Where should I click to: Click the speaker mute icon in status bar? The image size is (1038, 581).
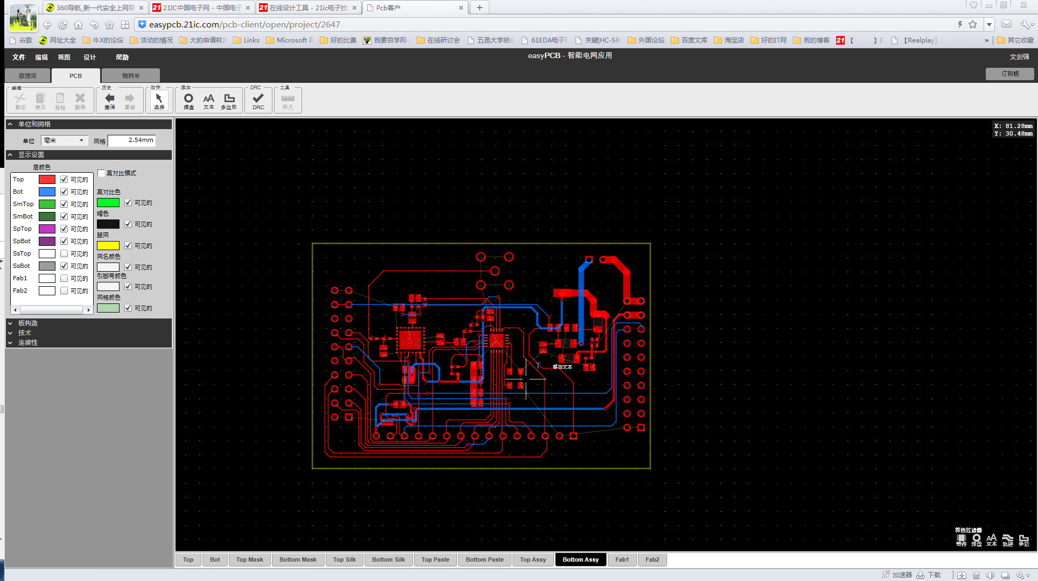click(x=990, y=575)
